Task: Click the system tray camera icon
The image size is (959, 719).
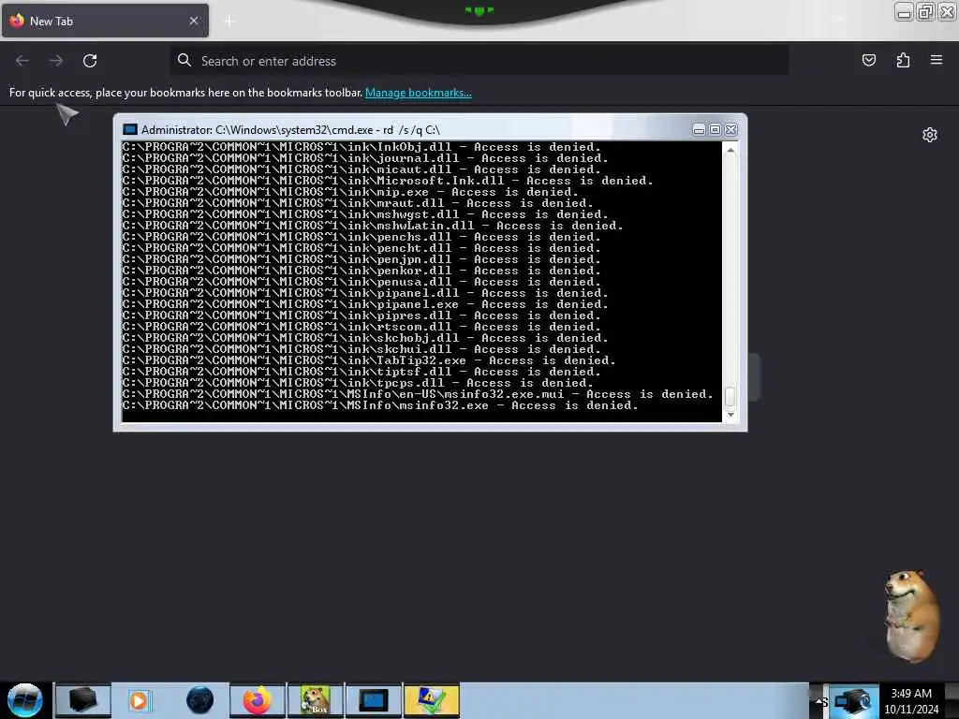Action: tap(852, 701)
